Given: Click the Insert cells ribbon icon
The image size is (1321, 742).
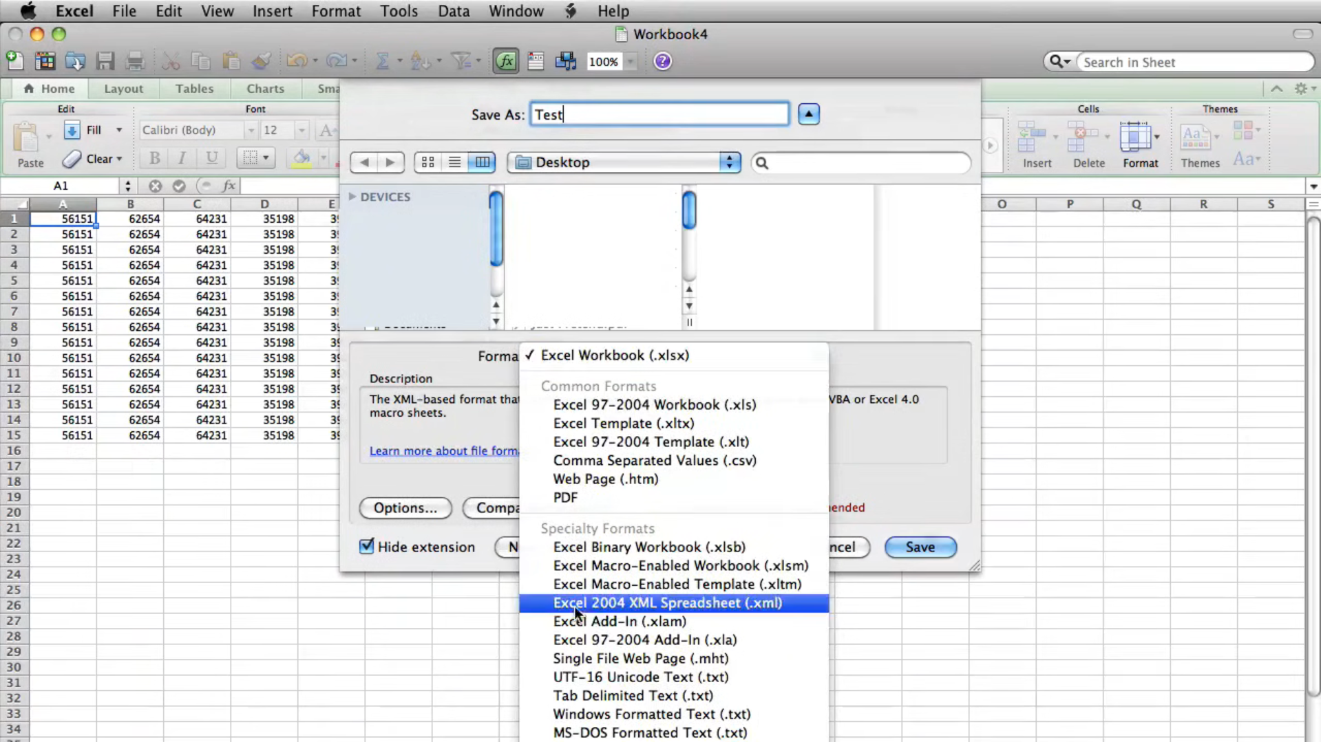Looking at the screenshot, I should coord(1033,136).
